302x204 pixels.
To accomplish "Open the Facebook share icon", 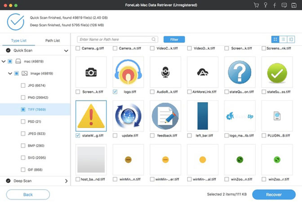I will tap(275, 5).
